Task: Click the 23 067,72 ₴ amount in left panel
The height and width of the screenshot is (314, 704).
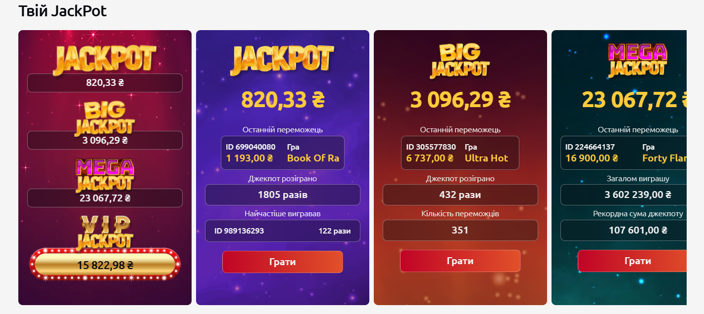Action: pos(104,198)
